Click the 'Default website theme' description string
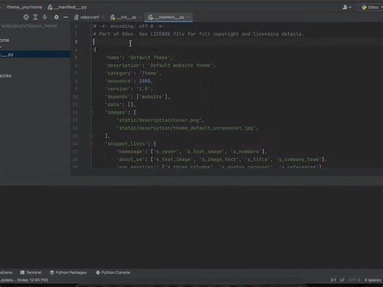 [x=180, y=65]
